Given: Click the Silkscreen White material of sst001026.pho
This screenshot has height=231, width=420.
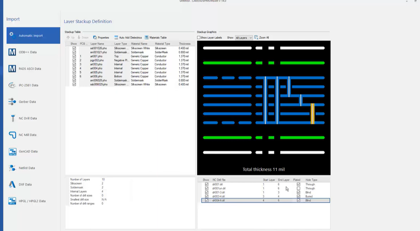Looking at the screenshot, I should click(140, 48).
